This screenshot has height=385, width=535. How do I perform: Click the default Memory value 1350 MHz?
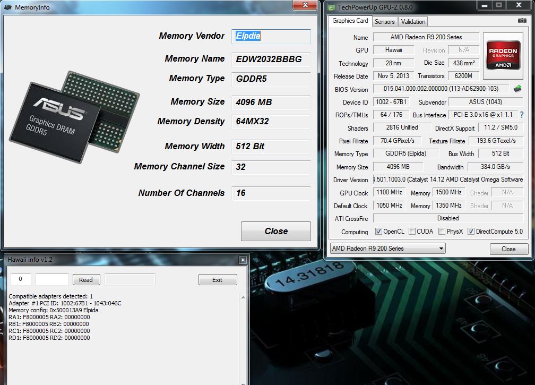[x=448, y=206]
